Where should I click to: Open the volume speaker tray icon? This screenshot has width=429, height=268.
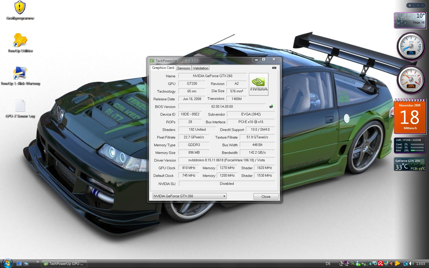(x=411, y=264)
